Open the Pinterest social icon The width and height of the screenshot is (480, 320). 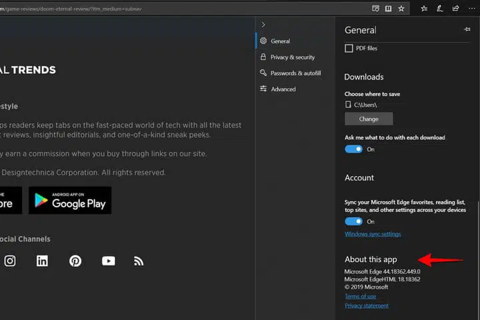tap(75, 261)
